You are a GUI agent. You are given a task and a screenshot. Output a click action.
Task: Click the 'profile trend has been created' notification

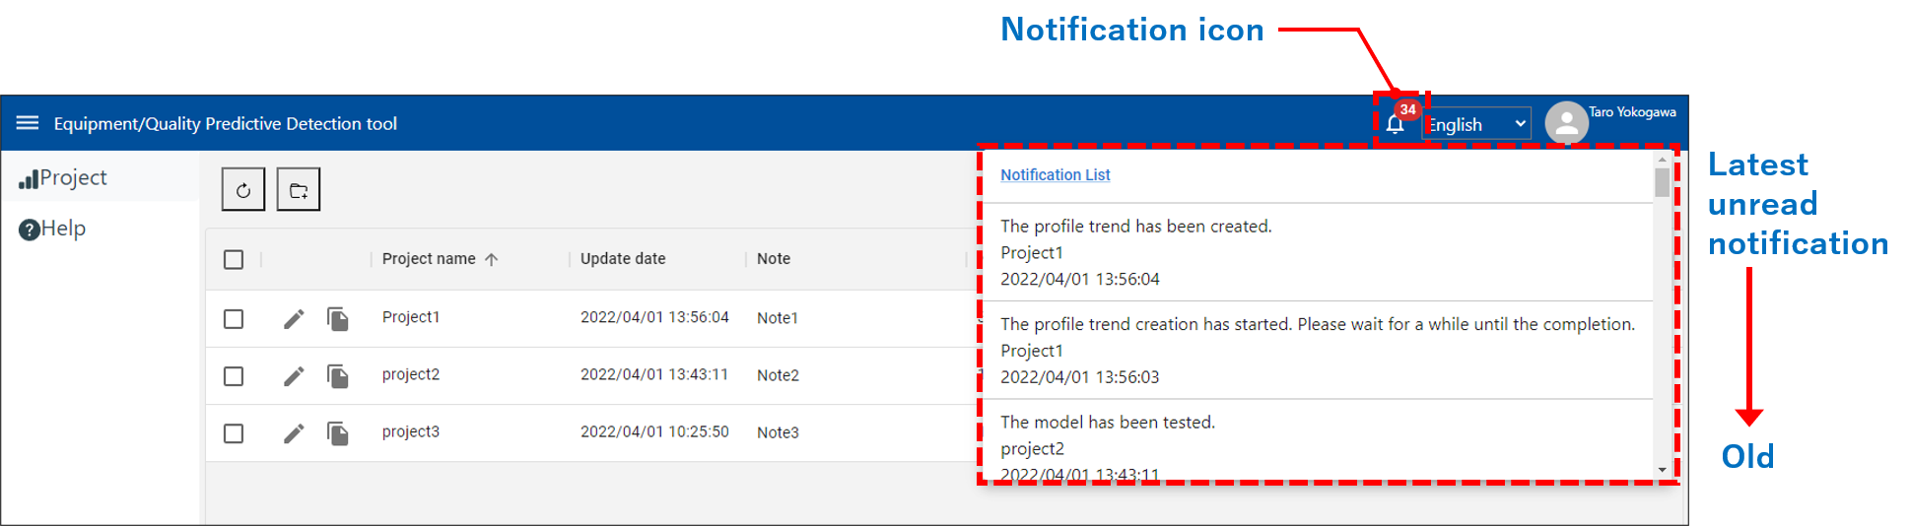[1318, 252]
